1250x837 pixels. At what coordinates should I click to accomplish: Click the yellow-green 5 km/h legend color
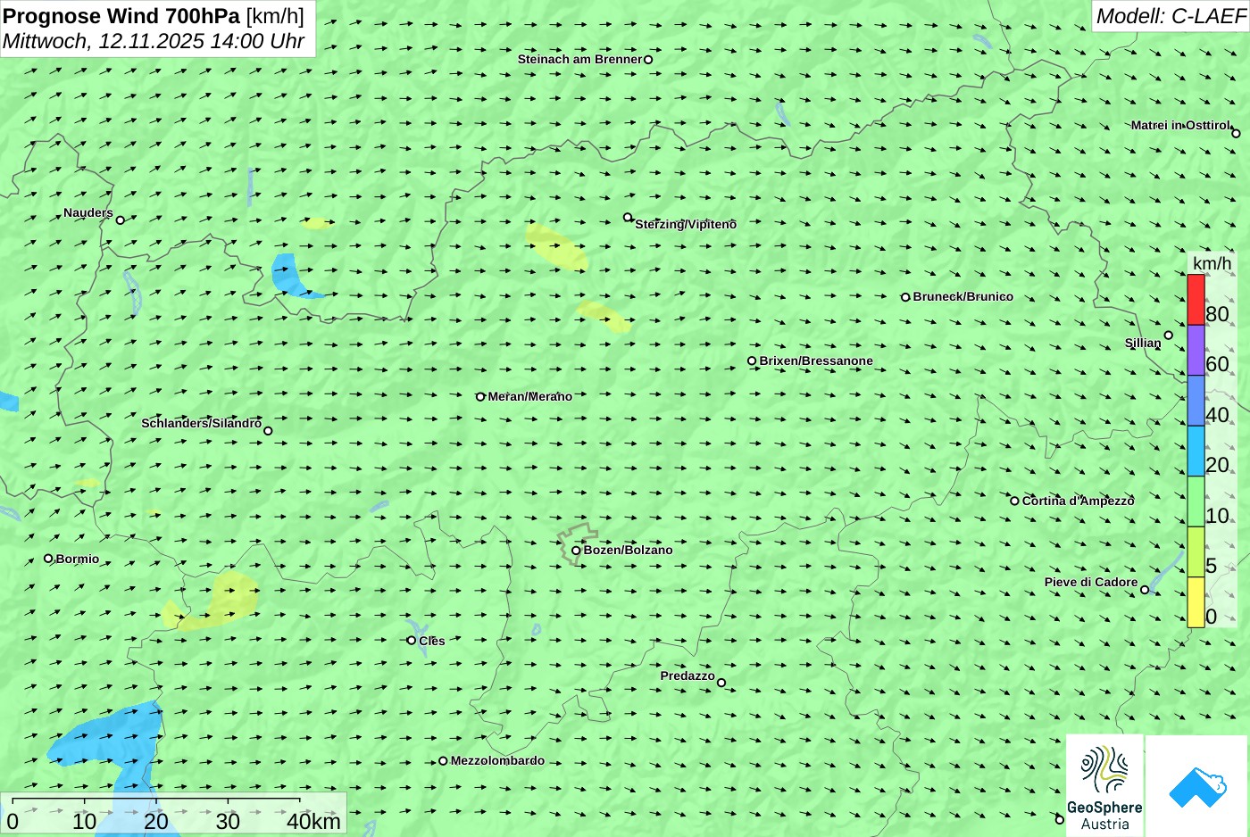(1196, 551)
